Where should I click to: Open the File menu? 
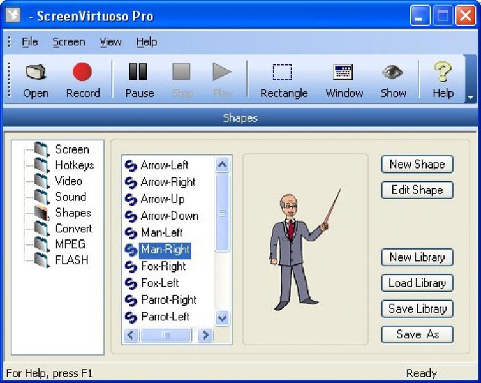[30, 41]
